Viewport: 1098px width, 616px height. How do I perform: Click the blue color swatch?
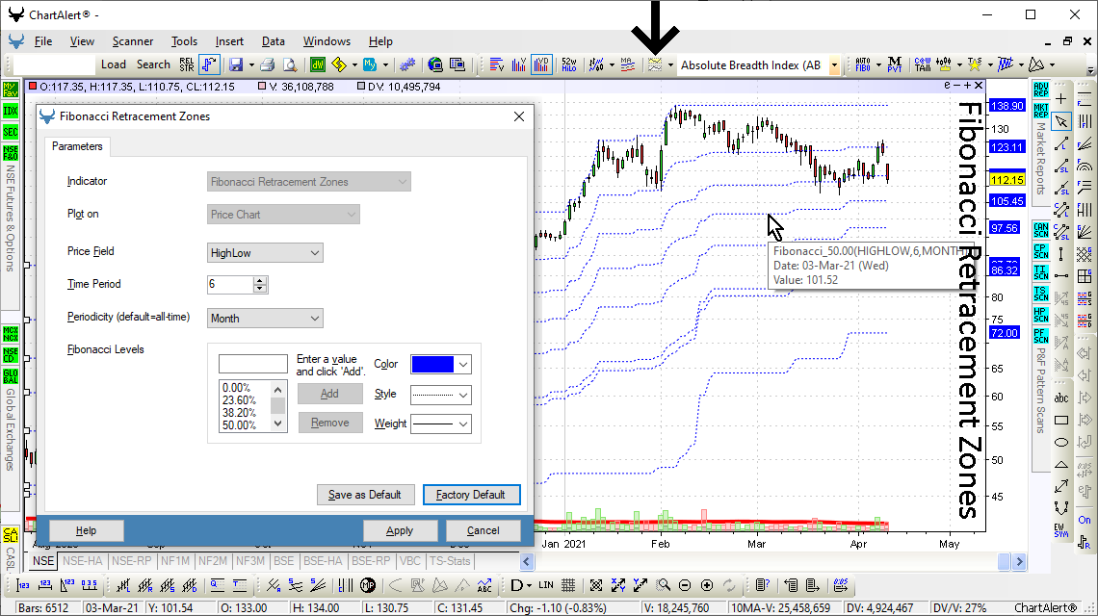click(432, 364)
